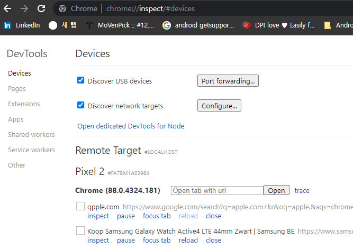Viewport: 353px width, 250px height.
Task: Click the trace link
Action: click(x=302, y=191)
